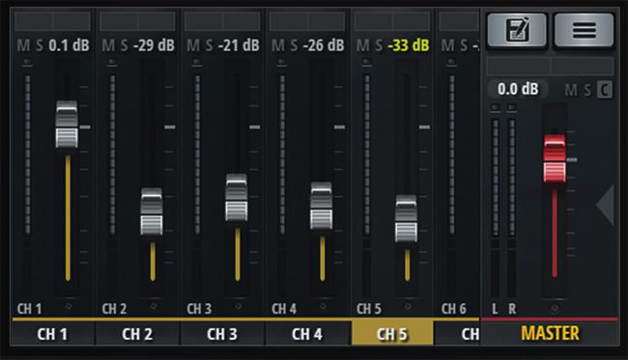628x360 pixels.
Task: Click the CH 2 strip name label
Action: [114, 309]
